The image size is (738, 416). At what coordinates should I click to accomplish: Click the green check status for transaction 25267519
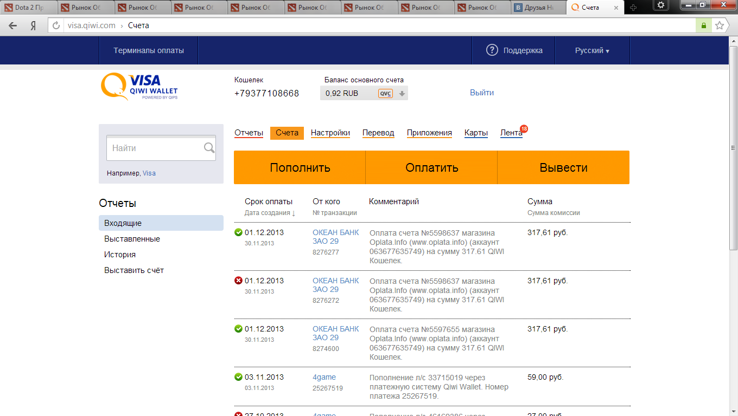coord(238,377)
